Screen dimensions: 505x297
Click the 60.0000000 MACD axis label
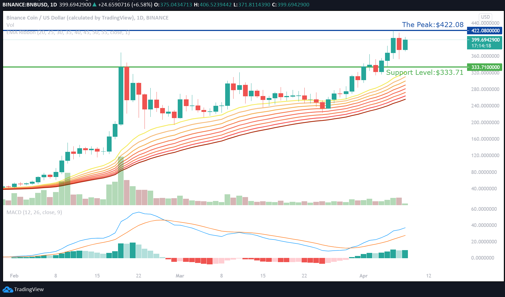484,209
